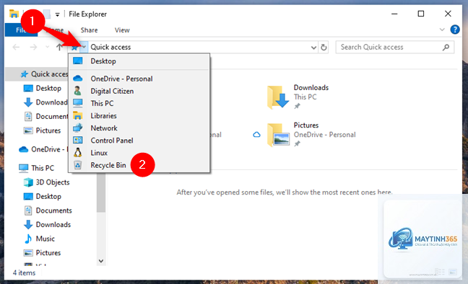The image size is (468, 284).
Task: Open Music in navigation pane
Action: pyautogui.click(x=45, y=239)
